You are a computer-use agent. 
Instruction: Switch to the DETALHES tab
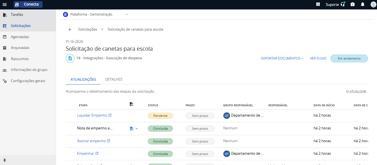tap(114, 79)
